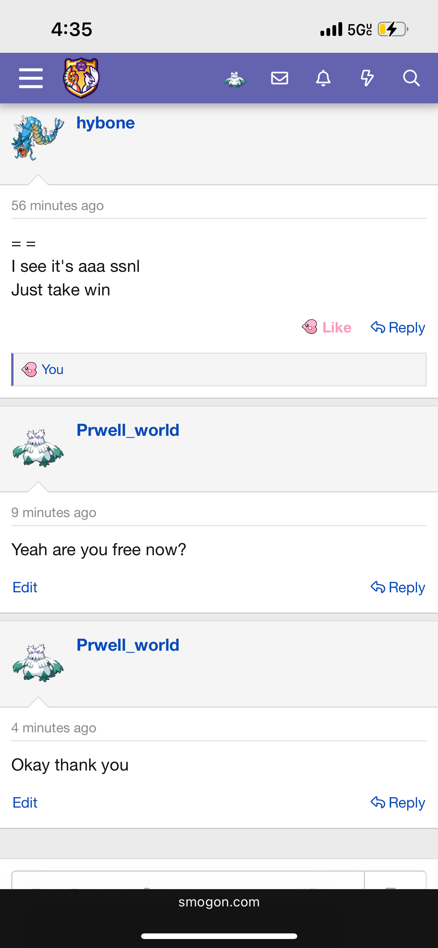
Task: Toggle Like on hybone's post
Action: (327, 327)
